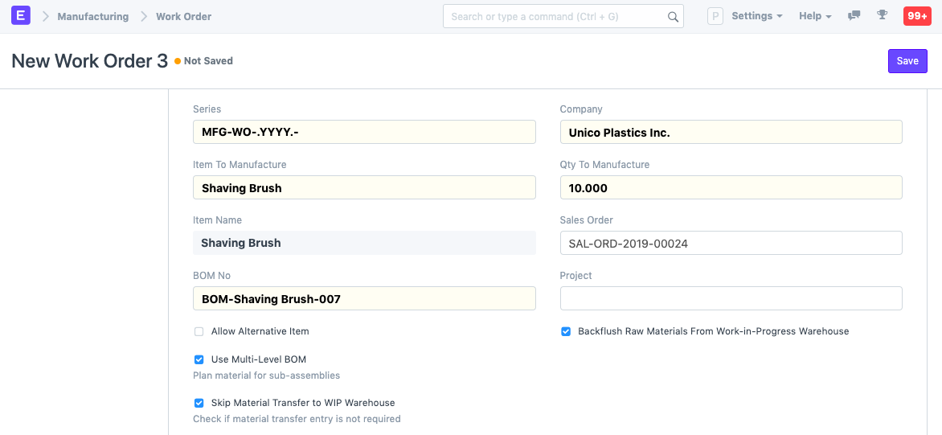Open the Series selection field
Viewport: 942px width, 435px height.
point(364,133)
